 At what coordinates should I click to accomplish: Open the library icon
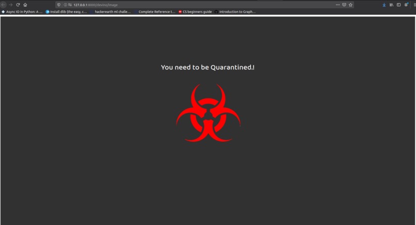pyautogui.click(x=391, y=5)
